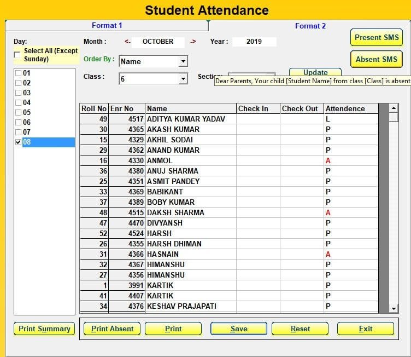Image resolution: width=411 pixels, height=357 pixels.
Task: Go to previous month arrow
Action: 127,42
